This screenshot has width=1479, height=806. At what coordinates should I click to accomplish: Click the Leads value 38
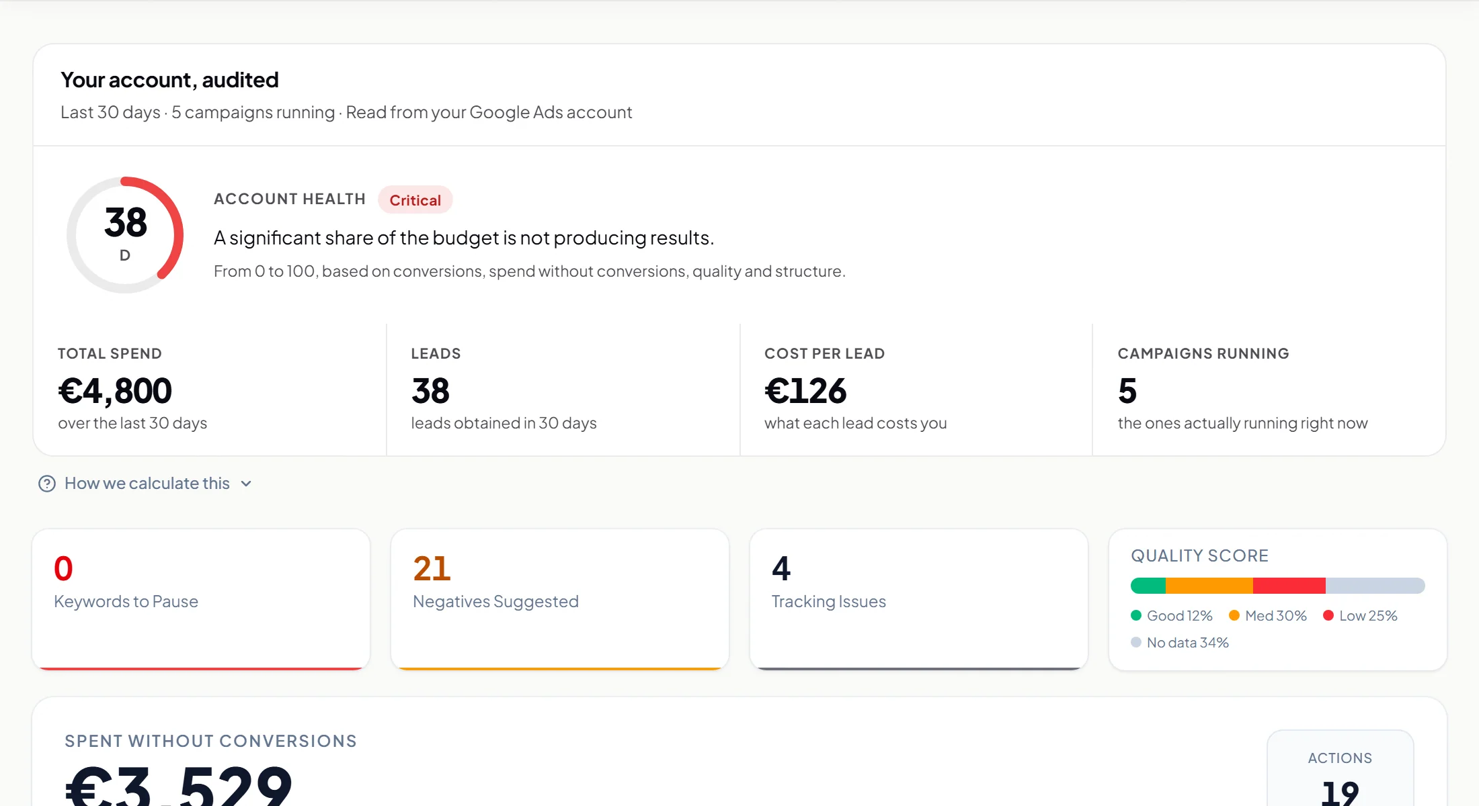[430, 391]
